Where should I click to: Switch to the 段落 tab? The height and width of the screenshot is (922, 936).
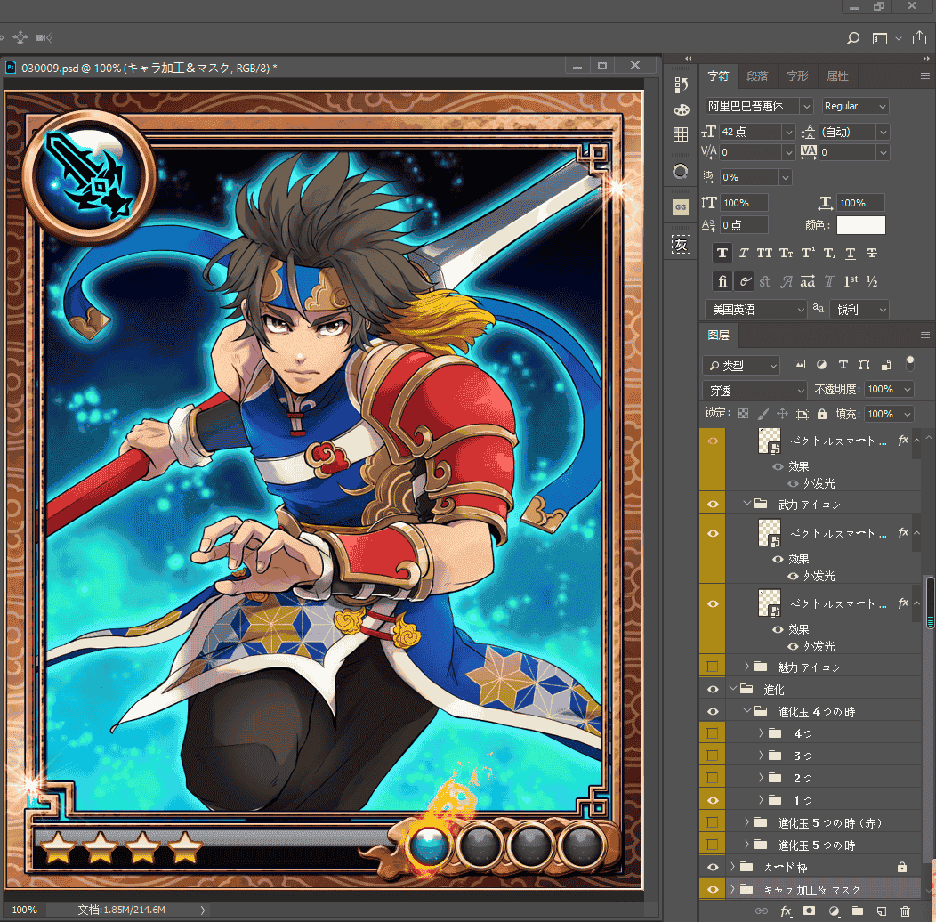point(757,77)
